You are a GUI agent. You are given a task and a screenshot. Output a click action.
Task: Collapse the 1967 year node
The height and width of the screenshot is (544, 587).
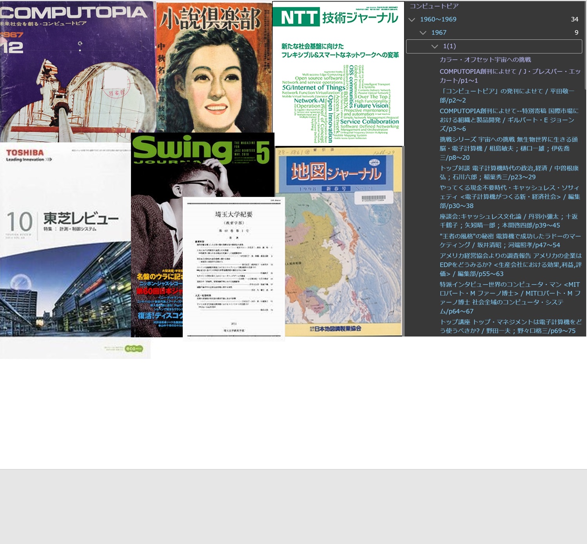coord(423,33)
